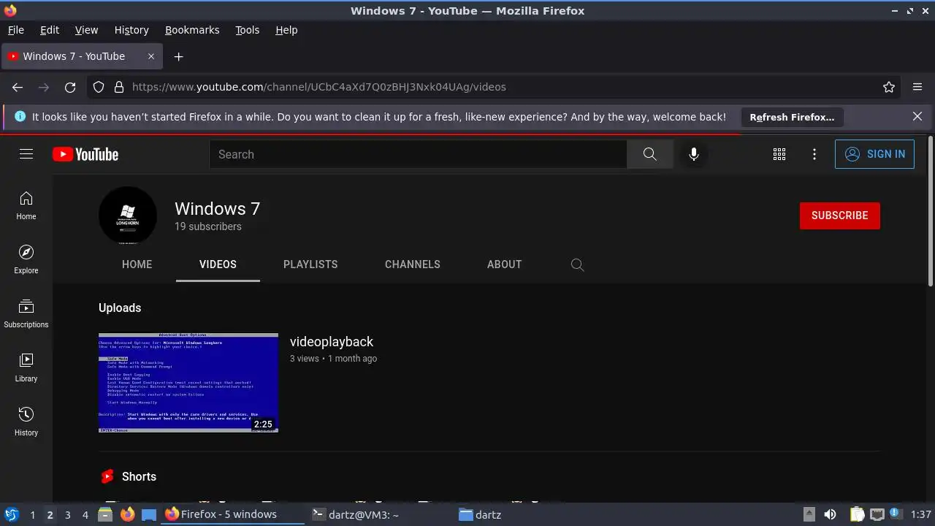Switch to the CHANNELS tab
This screenshot has width=935, height=526.
413,264
